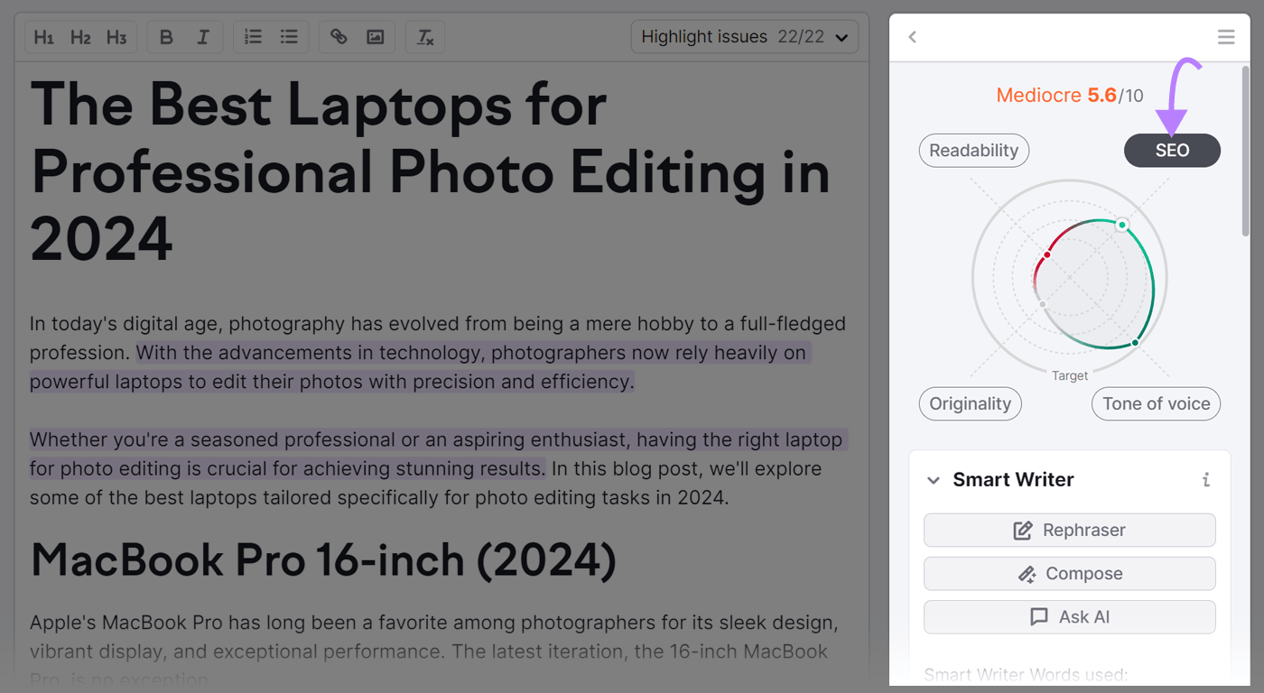Go back using the left chevron arrow

pos(912,37)
